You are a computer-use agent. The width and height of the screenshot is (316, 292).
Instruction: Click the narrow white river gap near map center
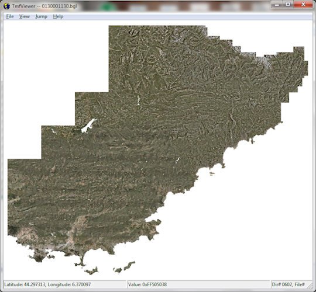pos(138,100)
